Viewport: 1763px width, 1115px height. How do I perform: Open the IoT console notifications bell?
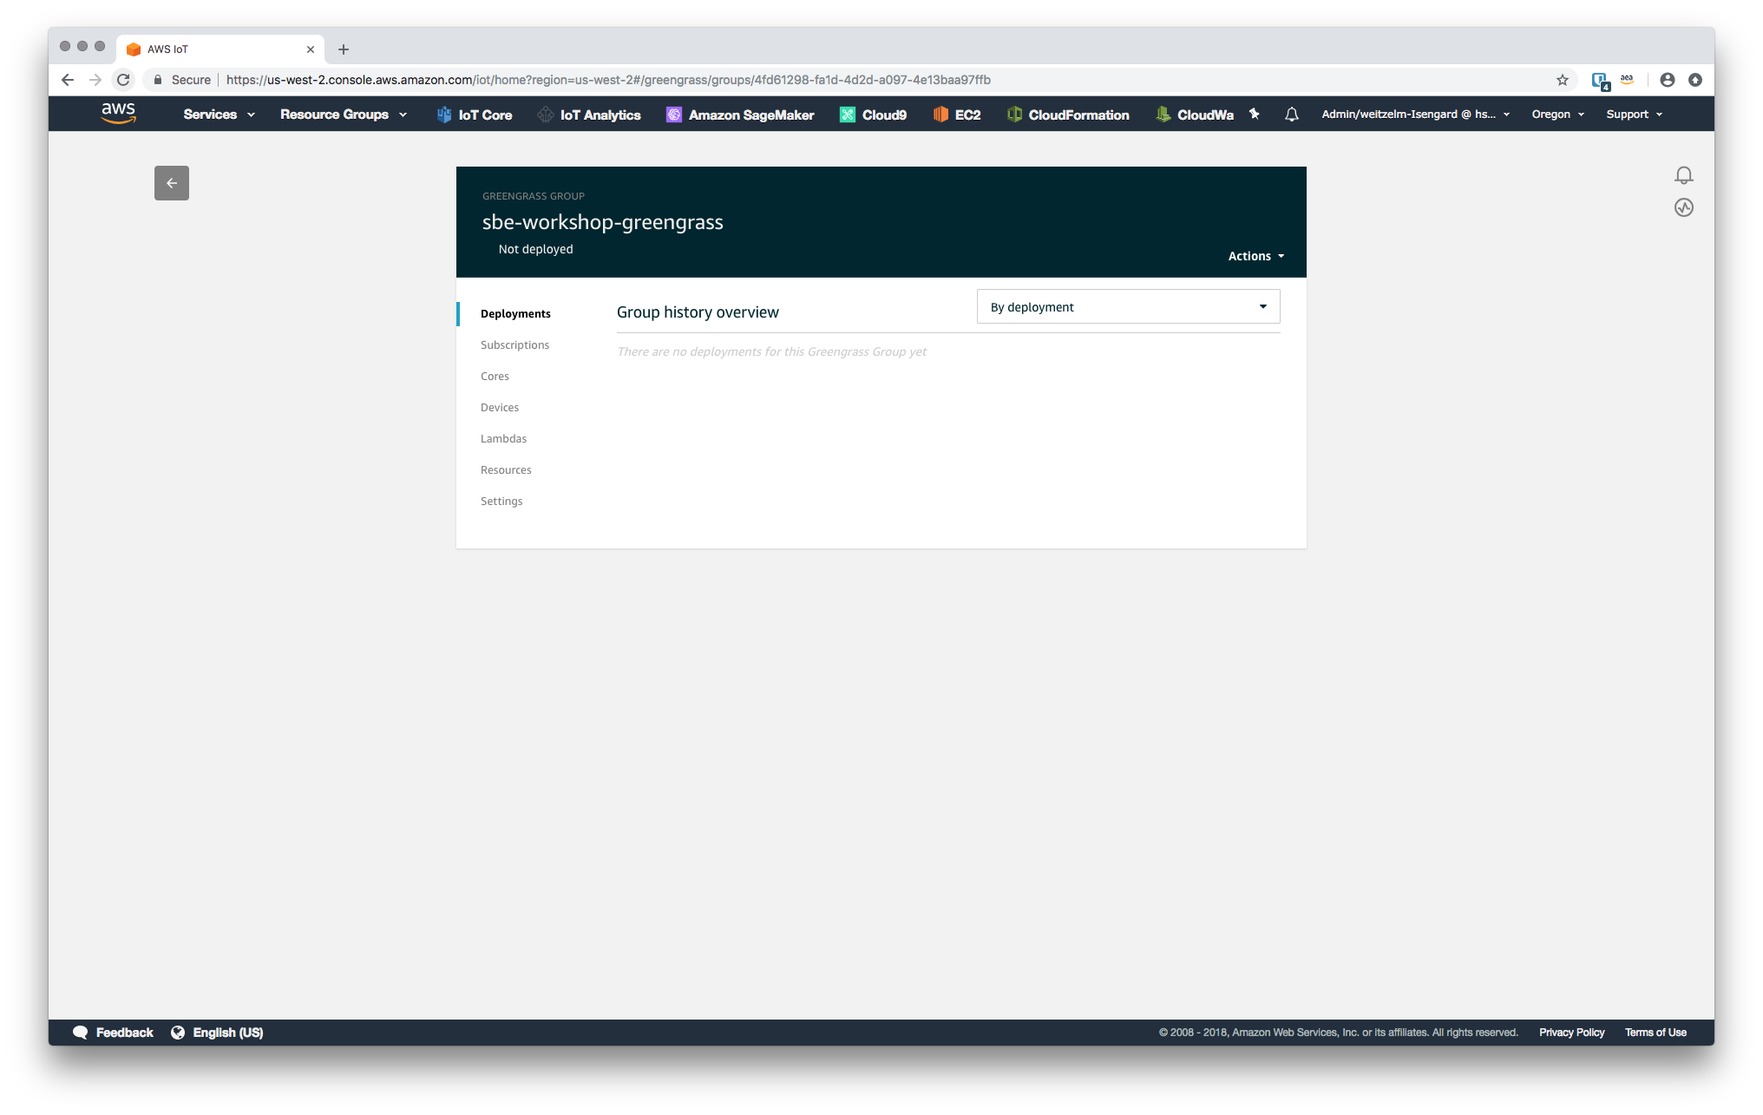[x=1684, y=175]
